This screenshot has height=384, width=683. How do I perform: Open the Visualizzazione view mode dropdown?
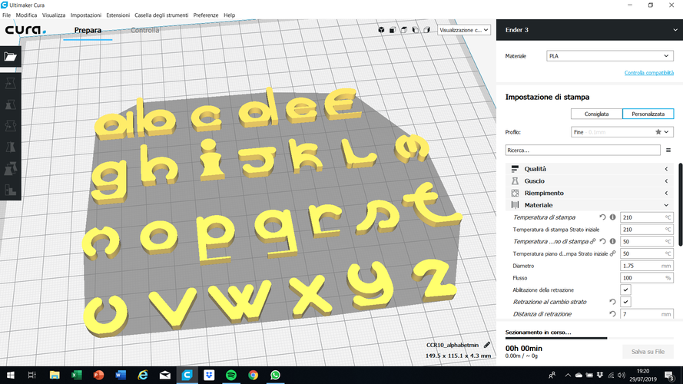[x=463, y=30]
